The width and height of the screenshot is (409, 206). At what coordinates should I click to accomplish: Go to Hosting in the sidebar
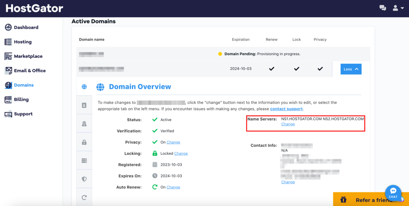[x=23, y=42]
